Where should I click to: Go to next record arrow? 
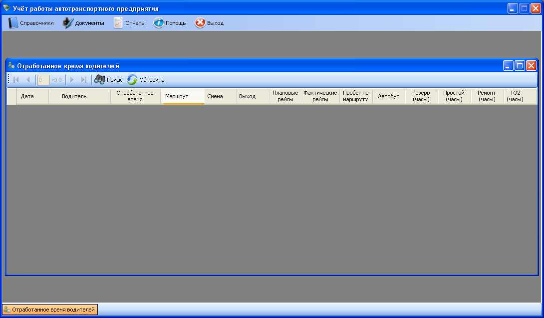point(72,79)
